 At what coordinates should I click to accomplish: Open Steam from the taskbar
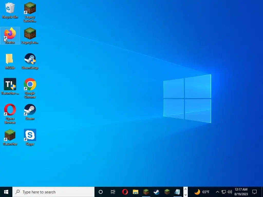[156, 192]
